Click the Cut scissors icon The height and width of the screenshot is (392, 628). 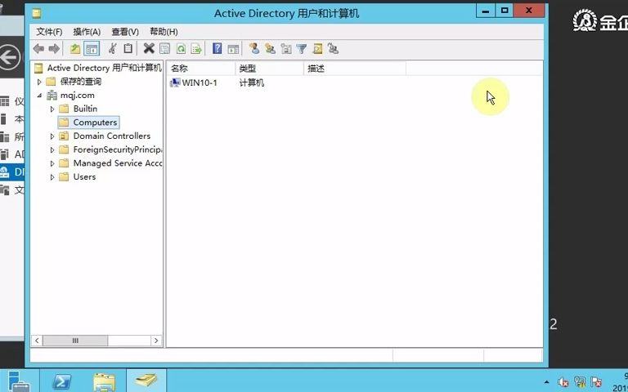coord(113,49)
